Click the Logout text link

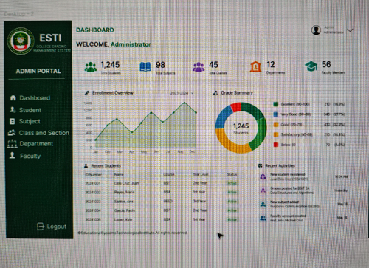57,227
